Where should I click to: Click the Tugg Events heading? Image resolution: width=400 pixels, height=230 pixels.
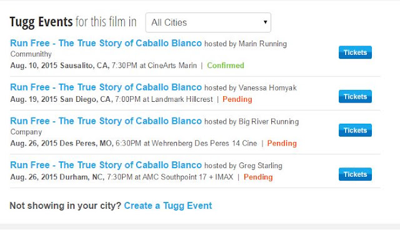41,22
